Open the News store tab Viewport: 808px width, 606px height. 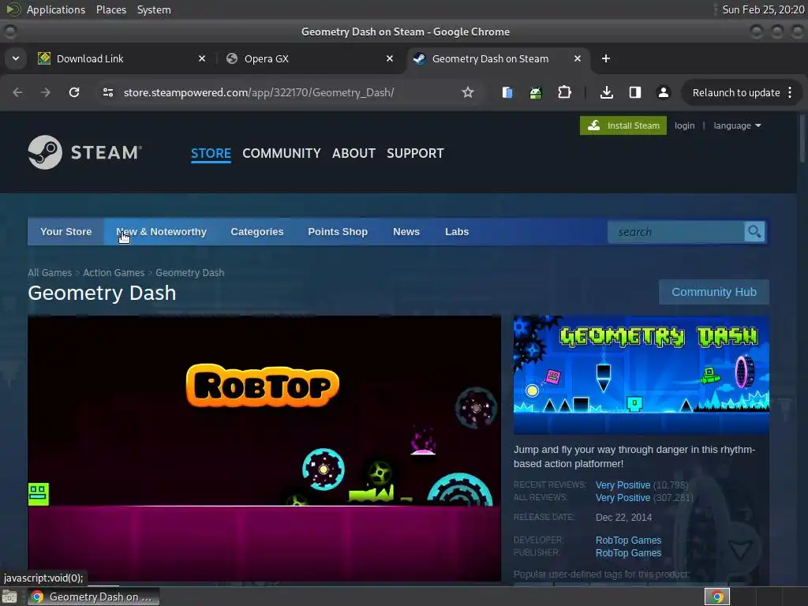406,232
